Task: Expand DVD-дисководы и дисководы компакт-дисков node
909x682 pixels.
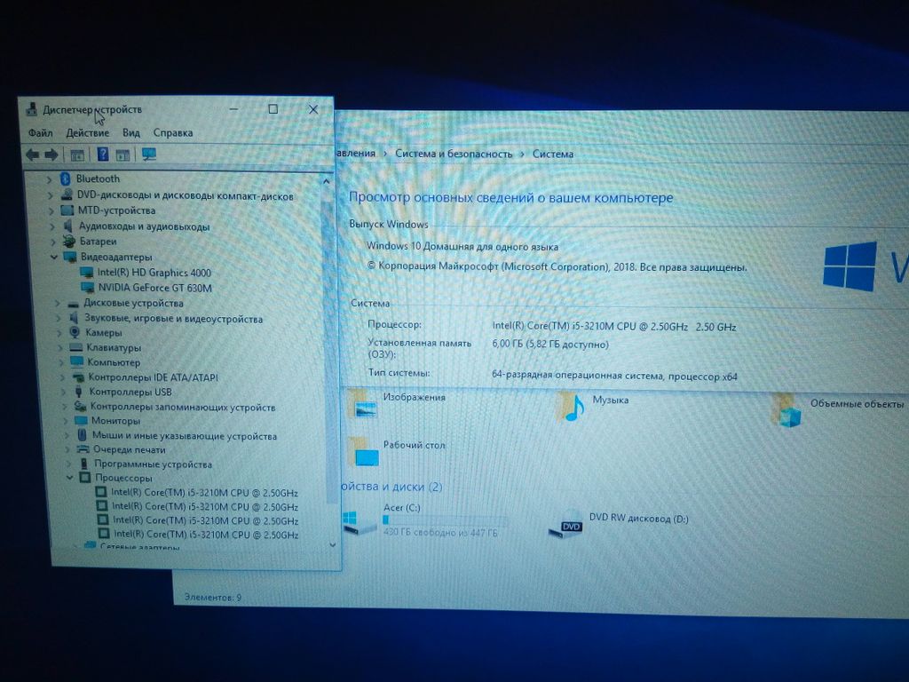Action: [51, 195]
